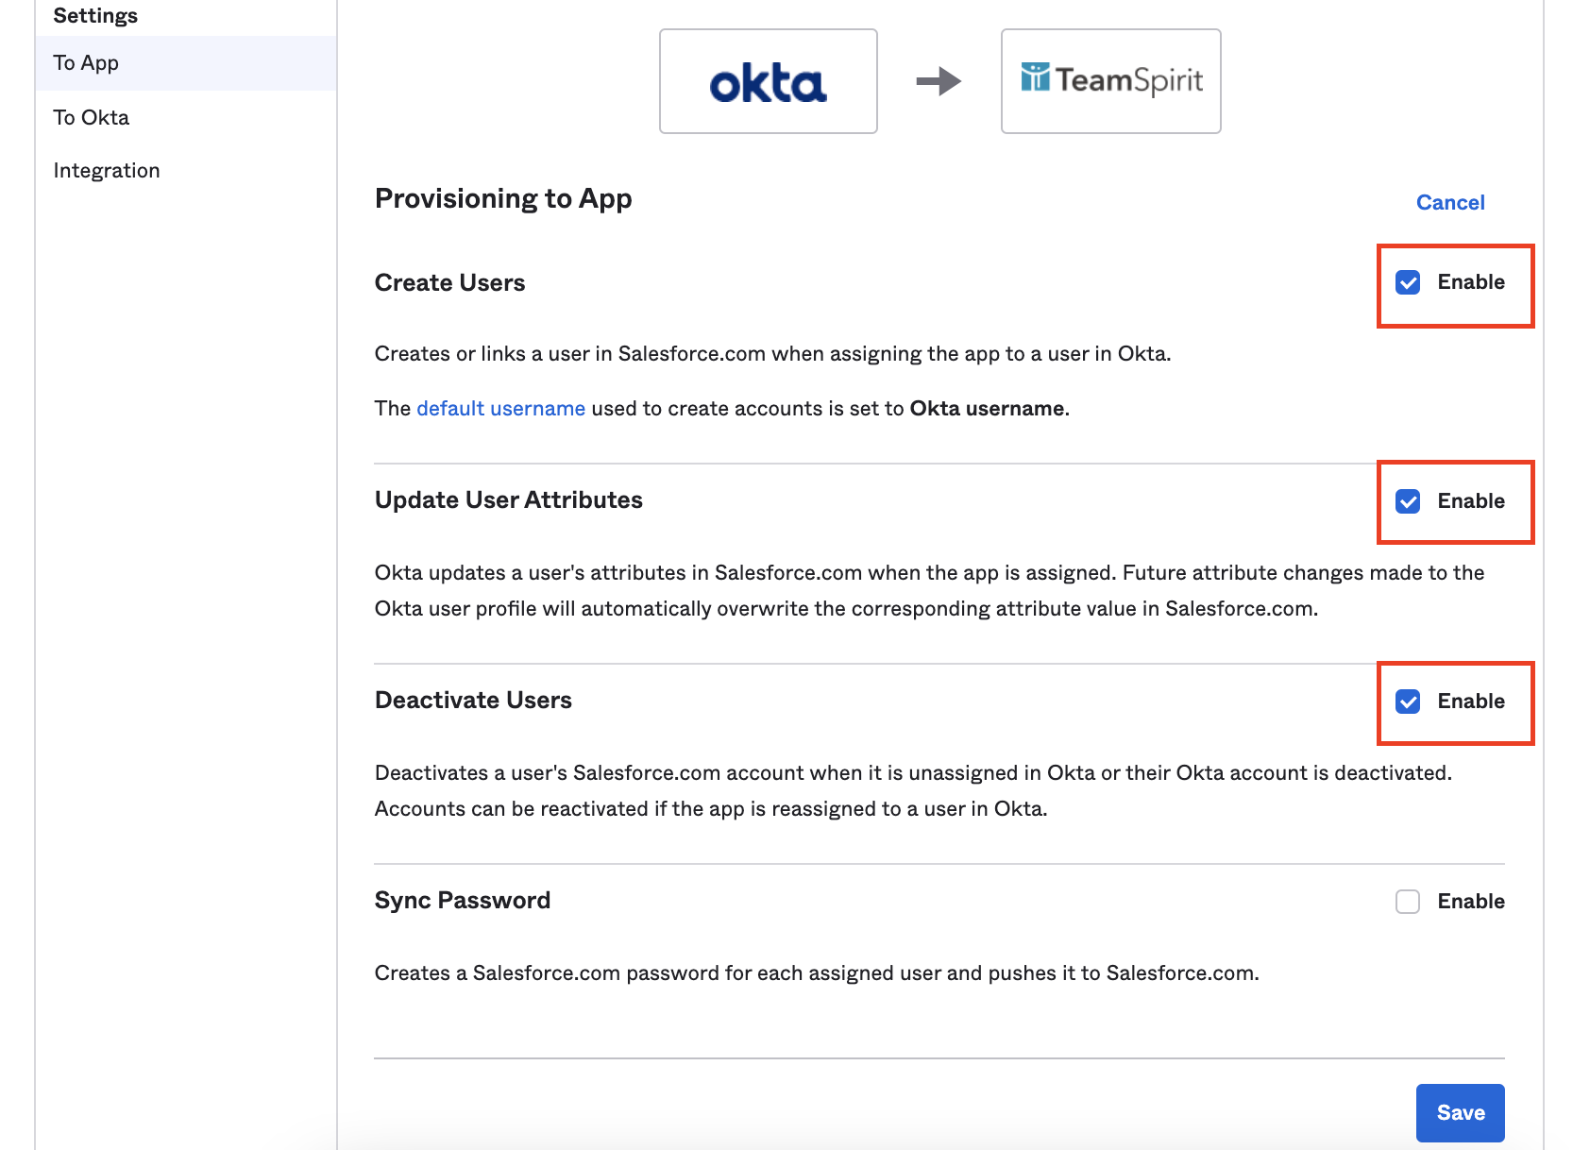Click the Enable label beside Sync Password
Screen dimensions: 1590x1150
[x=1471, y=902]
